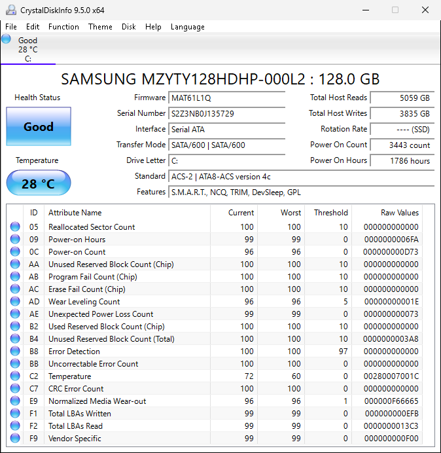Click the Error Detection threshold value 97

[343, 352]
